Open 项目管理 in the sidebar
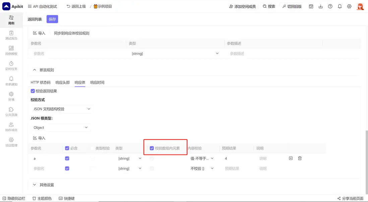Image resolution: width=368 pixels, height=202 pixels. (x=11, y=142)
